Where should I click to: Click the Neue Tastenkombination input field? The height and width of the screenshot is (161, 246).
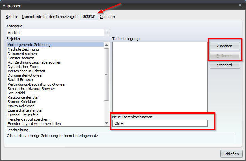point(160,123)
